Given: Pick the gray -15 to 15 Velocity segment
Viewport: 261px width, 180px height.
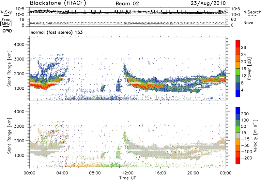Looking at the screenshot, I should 238,135.
